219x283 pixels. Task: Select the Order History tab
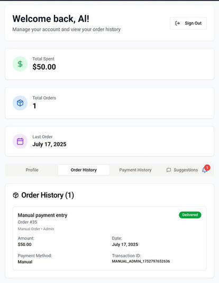[84, 170]
